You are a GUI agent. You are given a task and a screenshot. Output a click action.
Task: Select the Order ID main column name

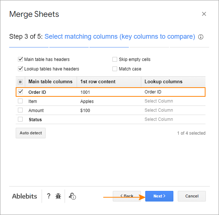37,92
